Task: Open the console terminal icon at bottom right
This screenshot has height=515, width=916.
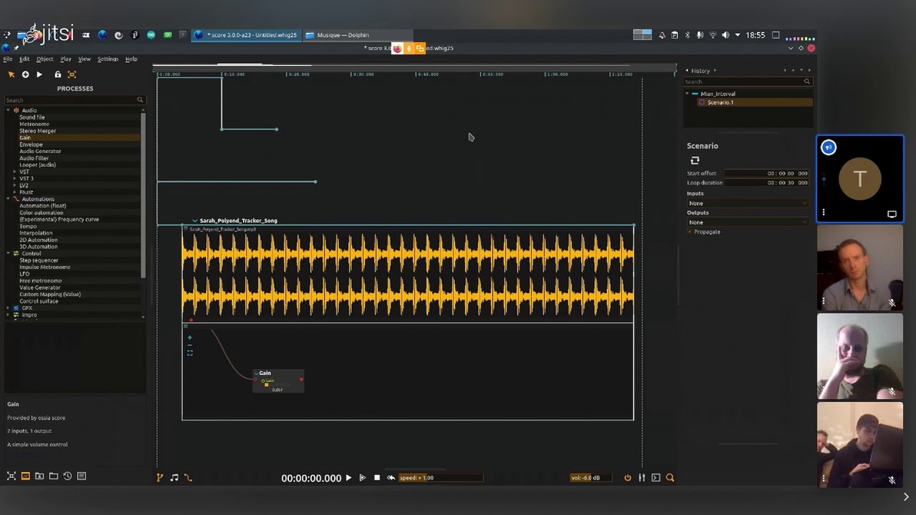Action: pyautogui.click(x=656, y=478)
